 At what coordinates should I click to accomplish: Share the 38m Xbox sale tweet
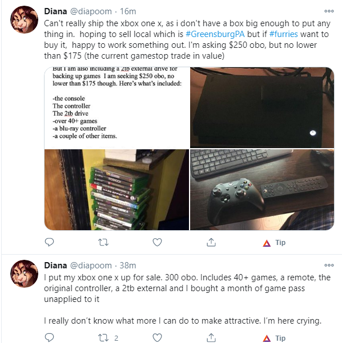point(211,337)
